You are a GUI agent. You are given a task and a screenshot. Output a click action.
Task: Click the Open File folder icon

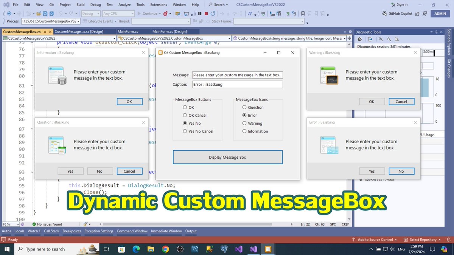(39, 14)
